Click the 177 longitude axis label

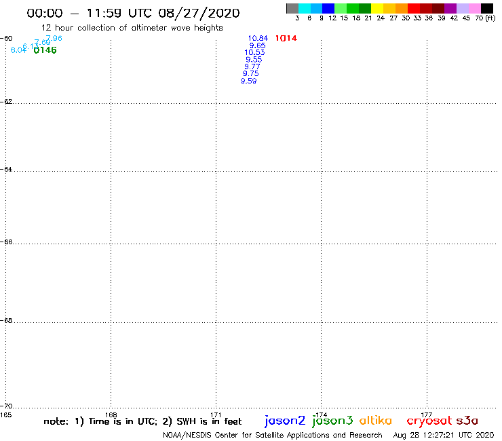pos(427,415)
